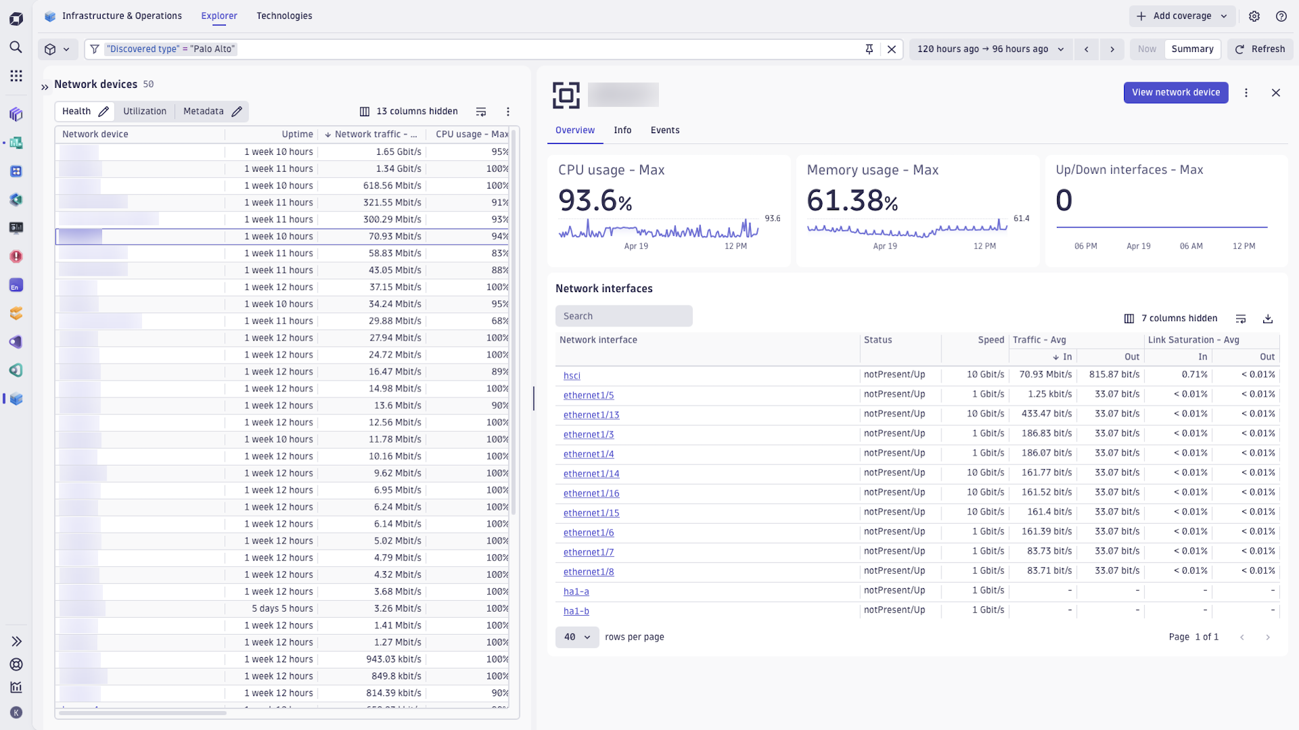Open the Info tab

coord(622,130)
